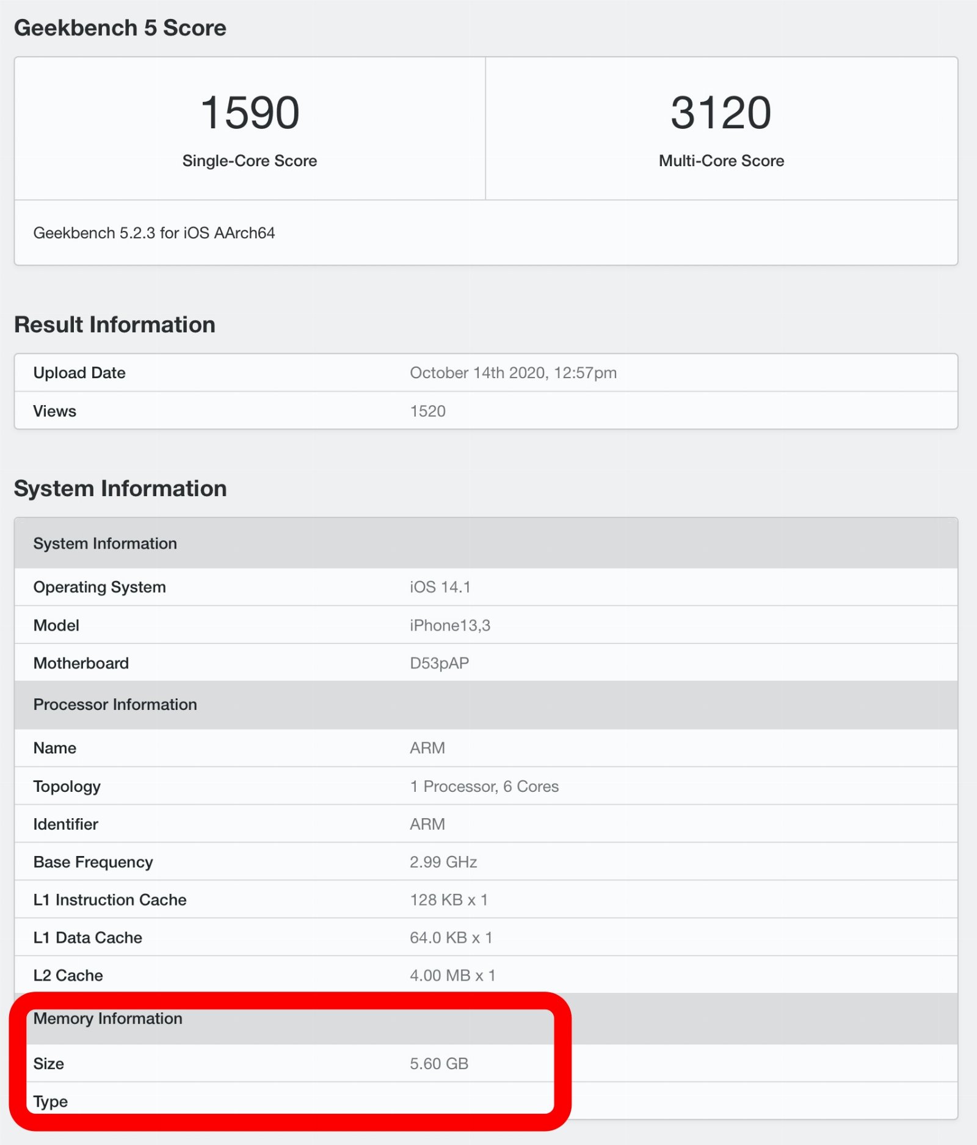977x1145 pixels.
Task: Select the Upload Date value October 14th 2020
Action: (x=513, y=373)
